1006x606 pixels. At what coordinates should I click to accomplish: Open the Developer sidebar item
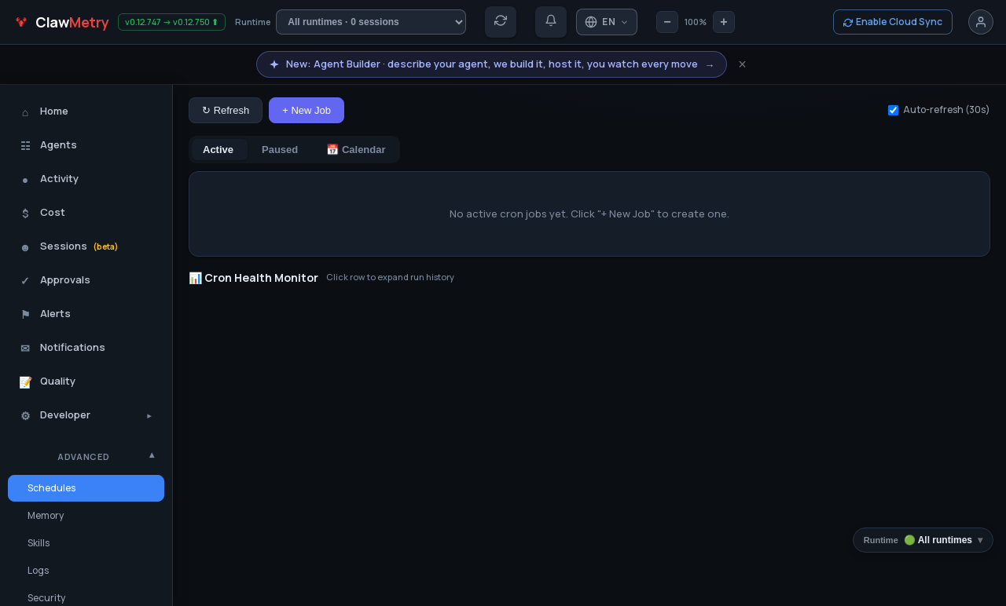pos(86,415)
